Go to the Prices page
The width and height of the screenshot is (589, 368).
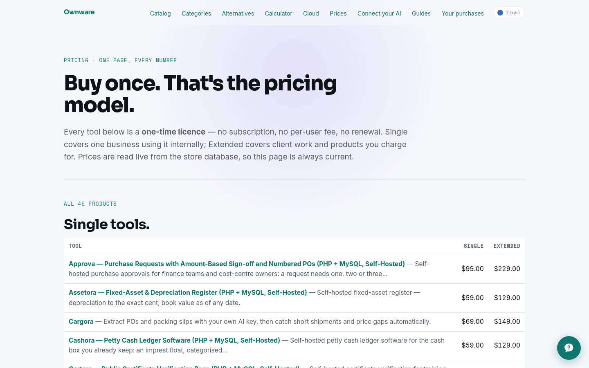click(338, 13)
